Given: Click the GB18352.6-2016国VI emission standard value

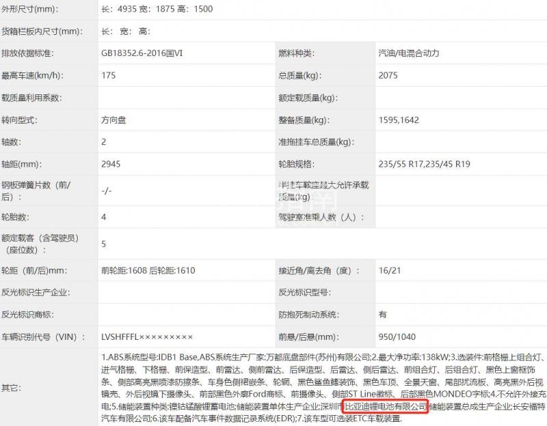Looking at the screenshot, I should click(x=142, y=53).
